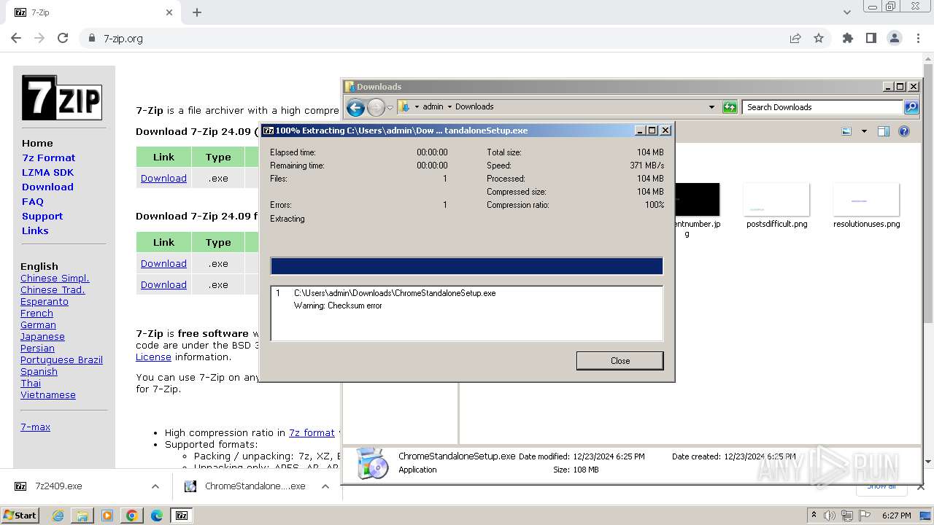Toggle Chrome side panel
Viewport: 934px width, 525px height.
click(x=871, y=38)
